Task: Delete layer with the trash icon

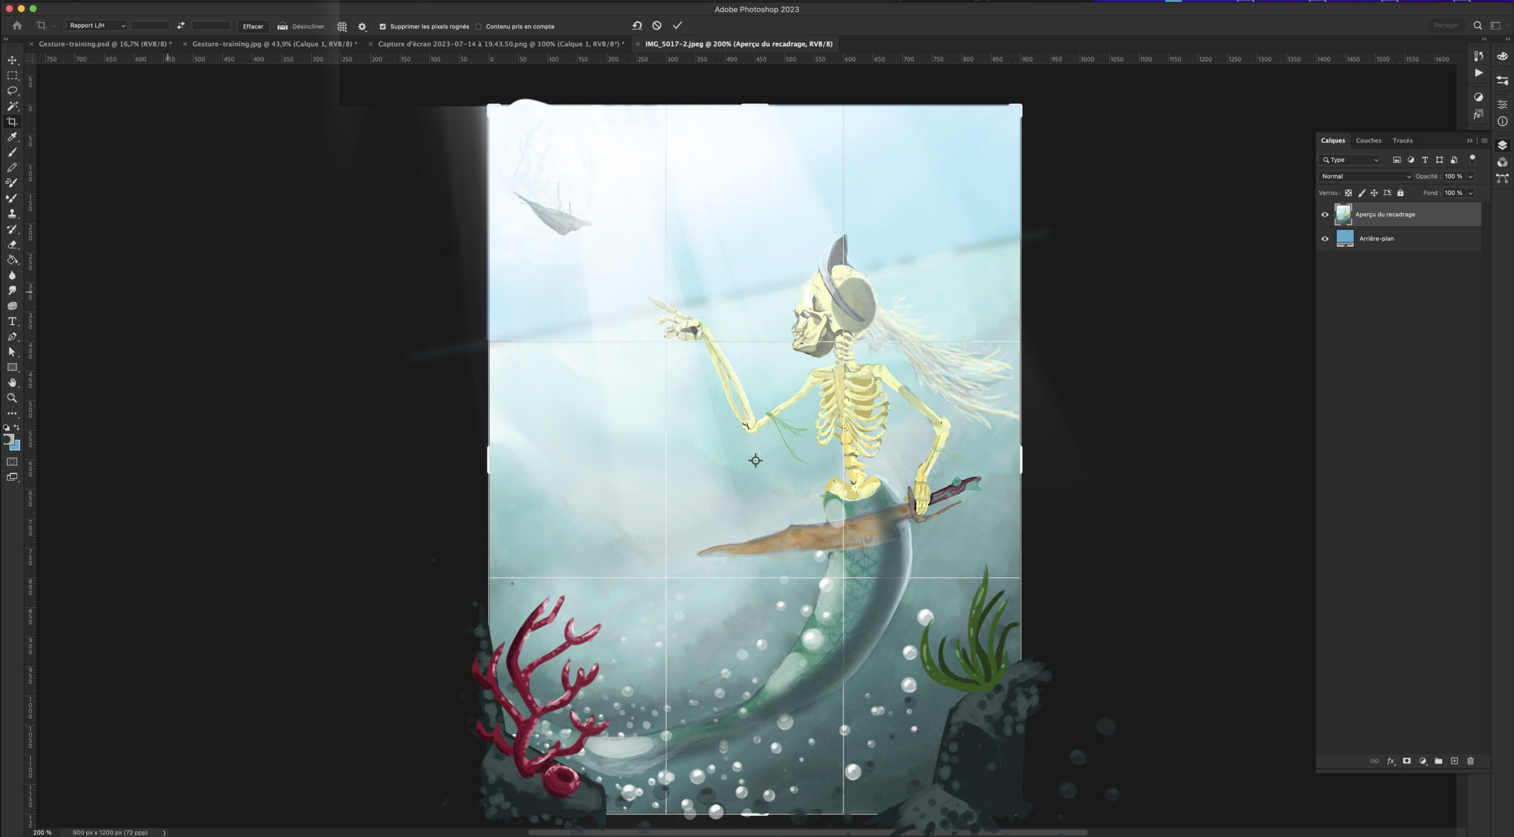Action: pyautogui.click(x=1470, y=761)
